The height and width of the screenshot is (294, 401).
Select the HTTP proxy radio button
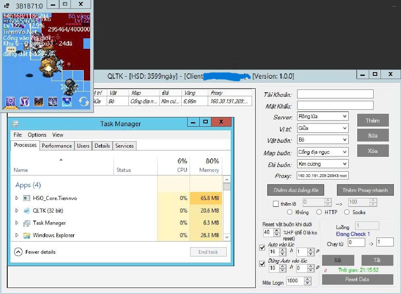tap(319, 212)
